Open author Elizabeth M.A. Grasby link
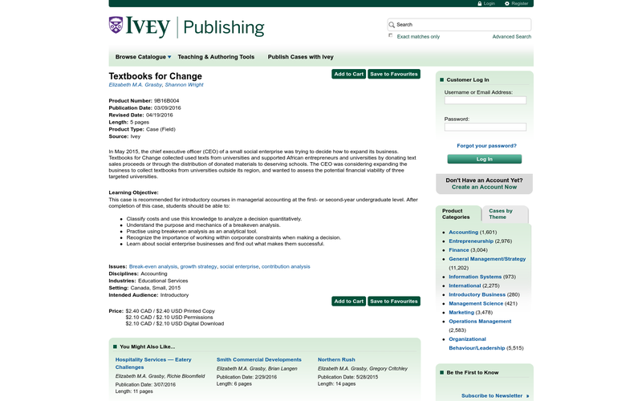 click(x=136, y=85)
